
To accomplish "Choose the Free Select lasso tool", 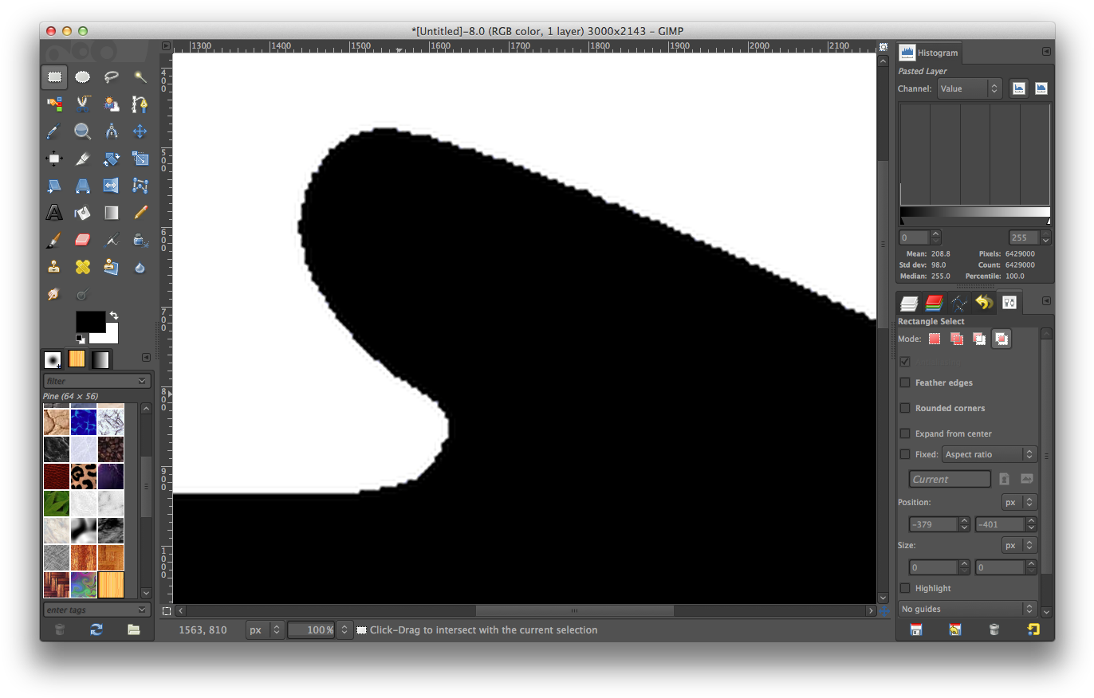I will click(x=112, y=77).
